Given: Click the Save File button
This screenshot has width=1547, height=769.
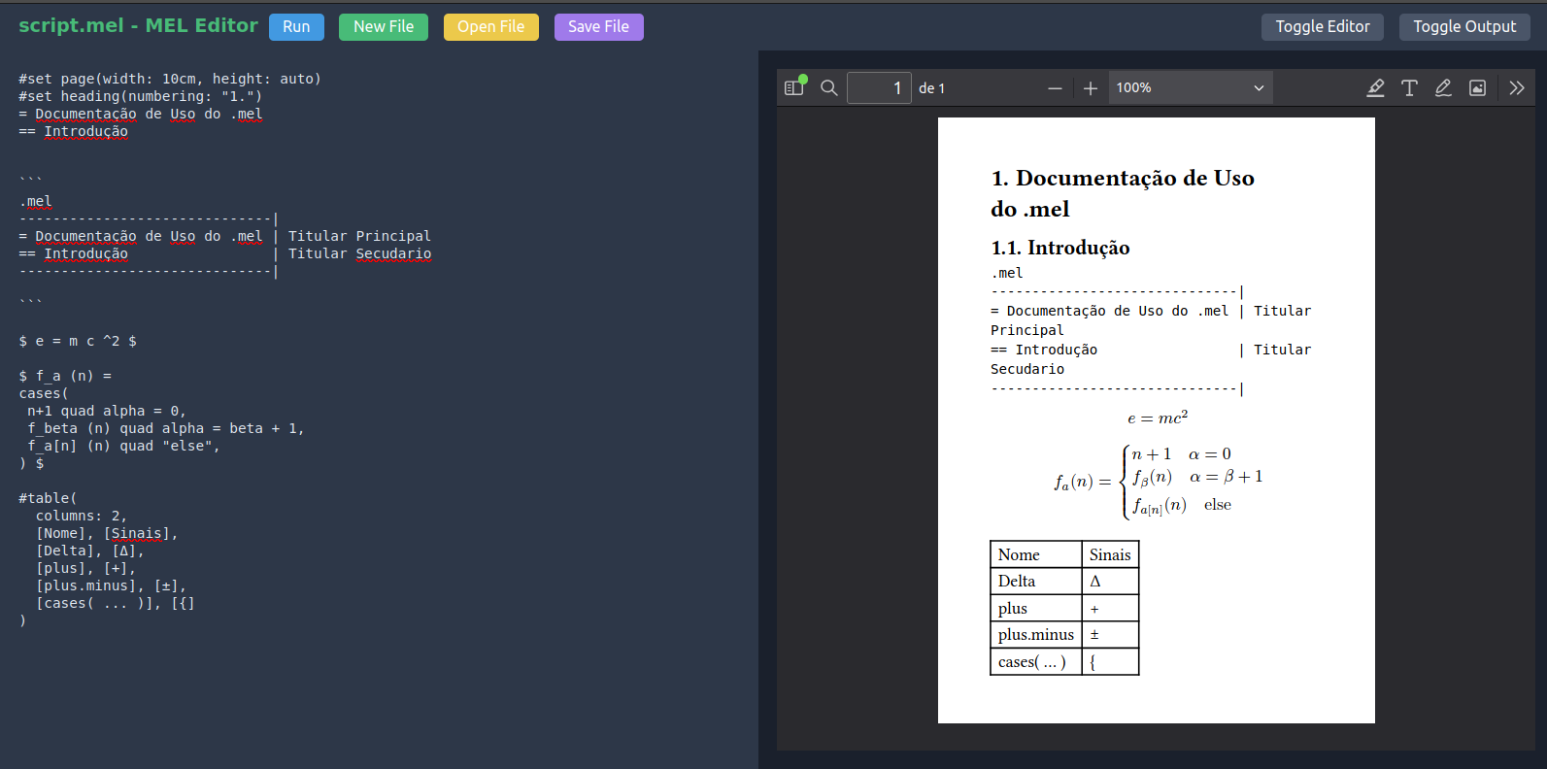Looking at the screenshot, I should point(598,27).
